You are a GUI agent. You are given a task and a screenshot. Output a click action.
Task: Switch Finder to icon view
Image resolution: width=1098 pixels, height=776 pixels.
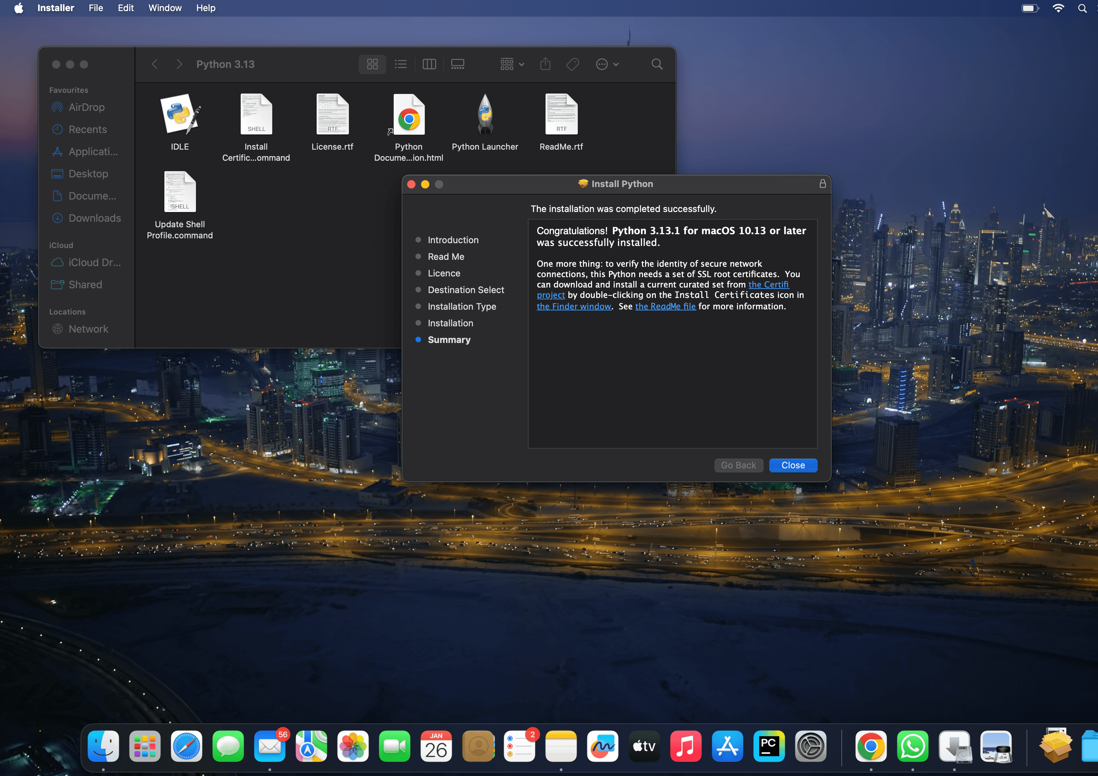click(372, 64)
